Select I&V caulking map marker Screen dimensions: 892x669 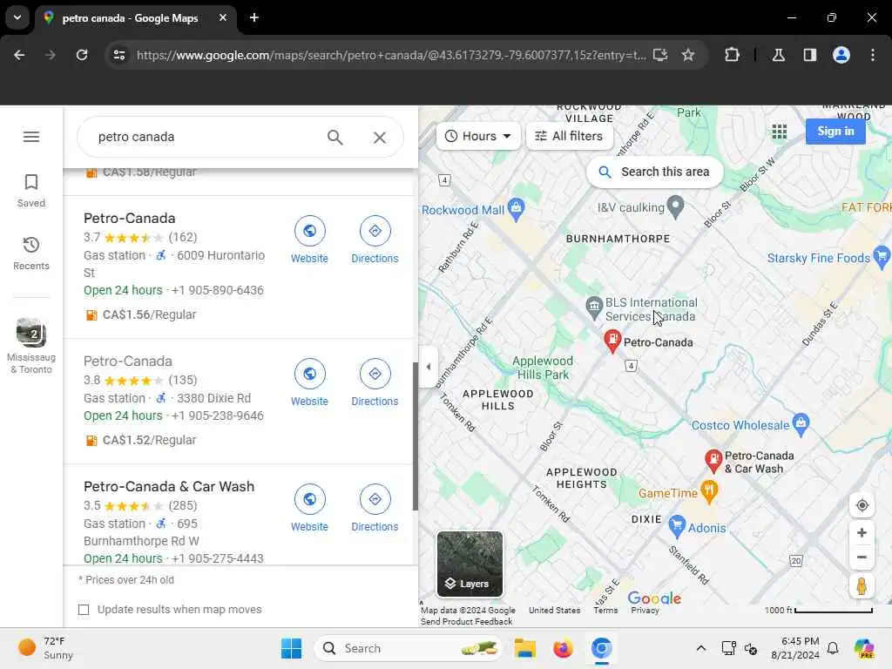click(675, 207)
